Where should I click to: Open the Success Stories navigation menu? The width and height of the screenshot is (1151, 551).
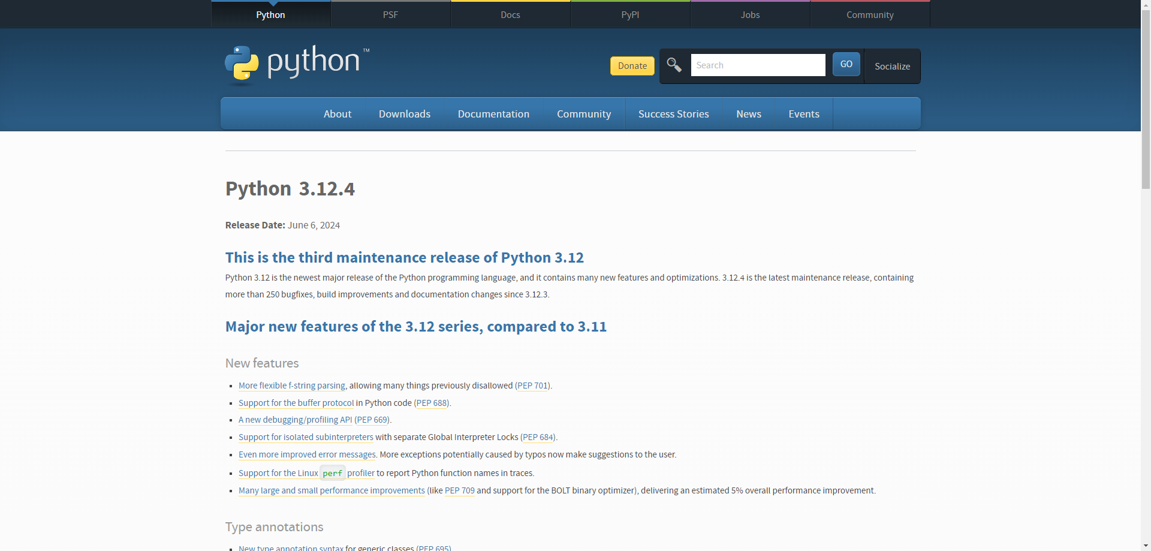(x=674, y=114)
